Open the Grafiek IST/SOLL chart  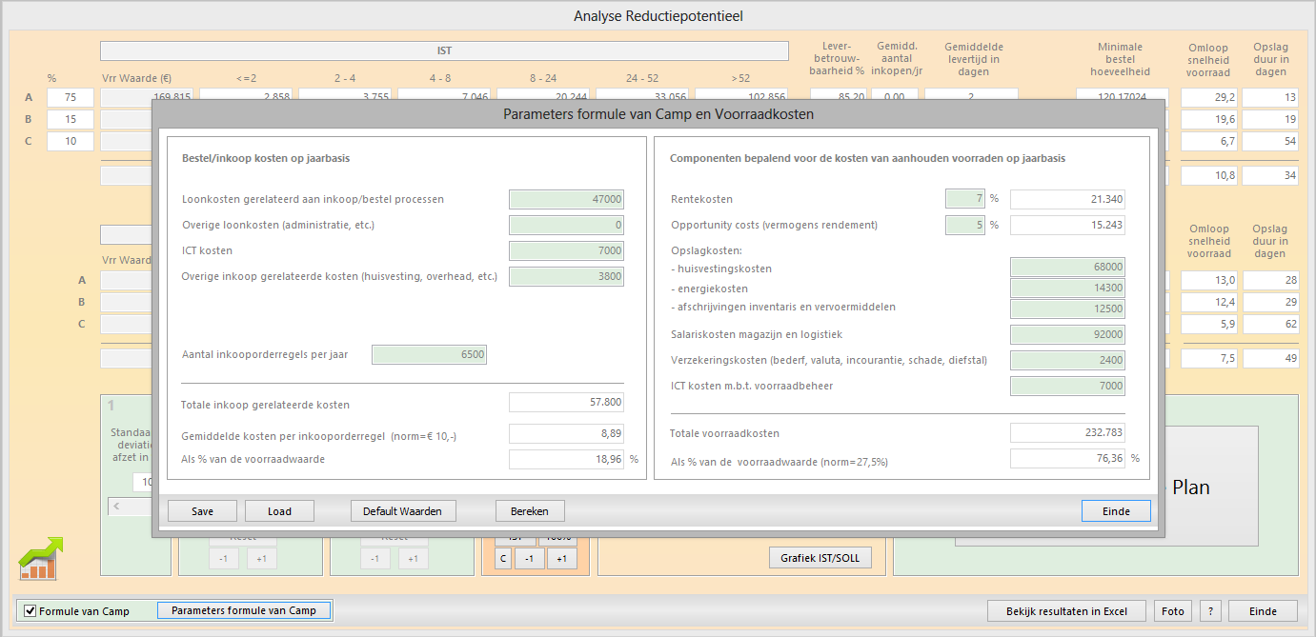tap(820, 558)
